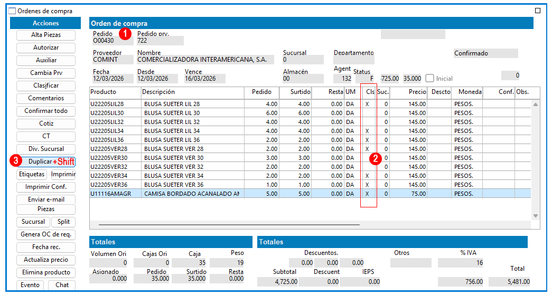Screen dimensions: 552x295
Task: Select the U11116AMAGR product row
Action: (x=310, y=194)
